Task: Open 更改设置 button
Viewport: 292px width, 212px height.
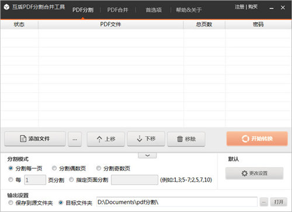Action: point(254,173)
